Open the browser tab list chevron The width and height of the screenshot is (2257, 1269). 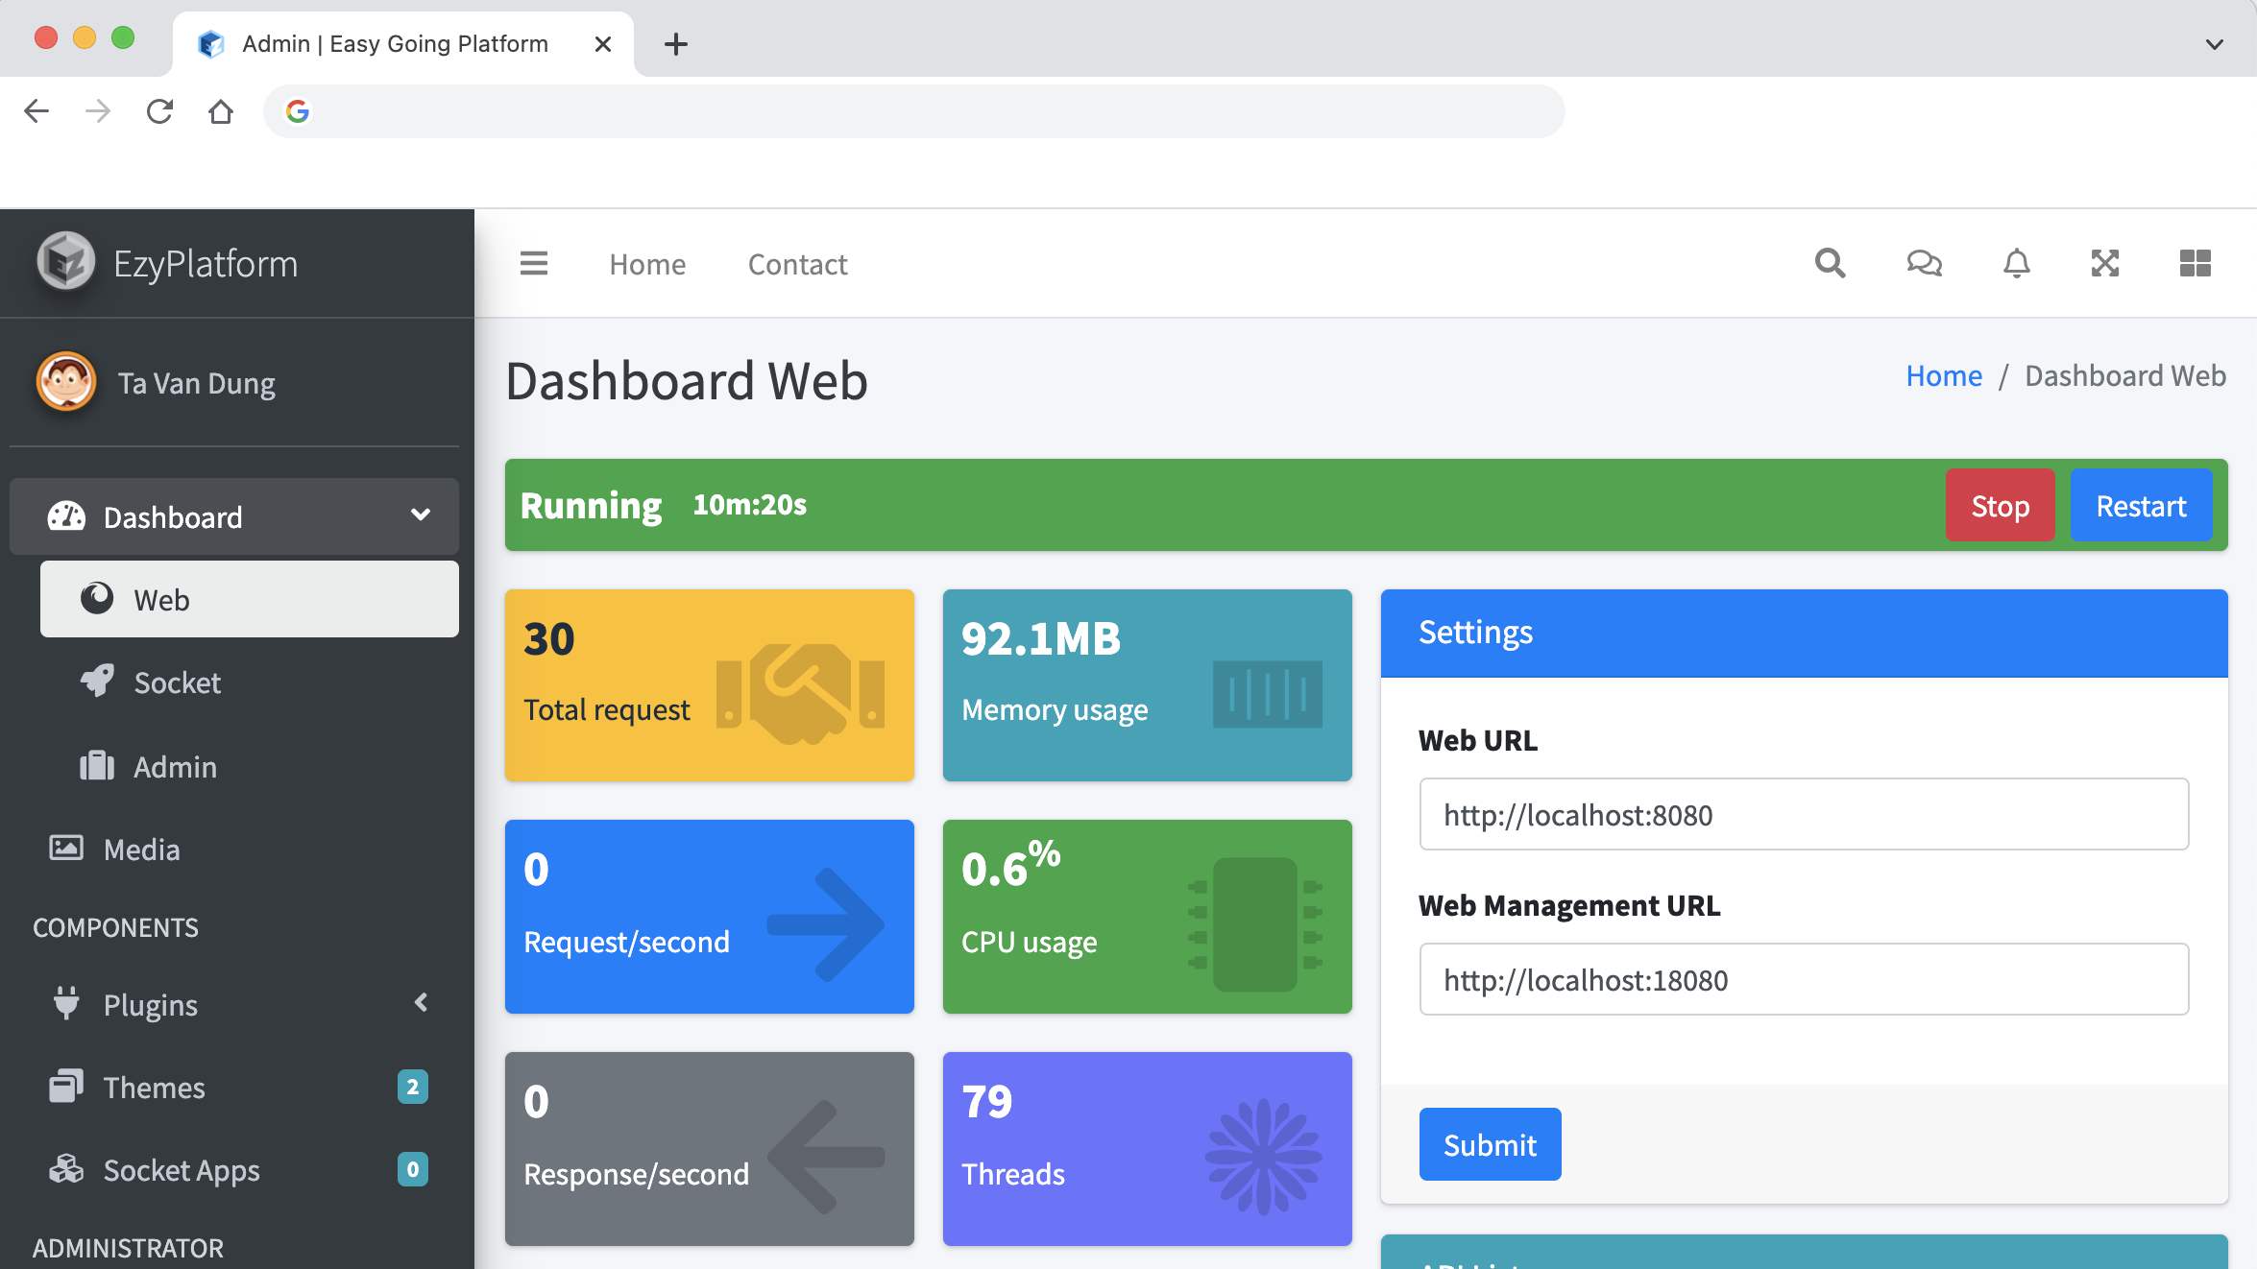[x=2214, y=44]
